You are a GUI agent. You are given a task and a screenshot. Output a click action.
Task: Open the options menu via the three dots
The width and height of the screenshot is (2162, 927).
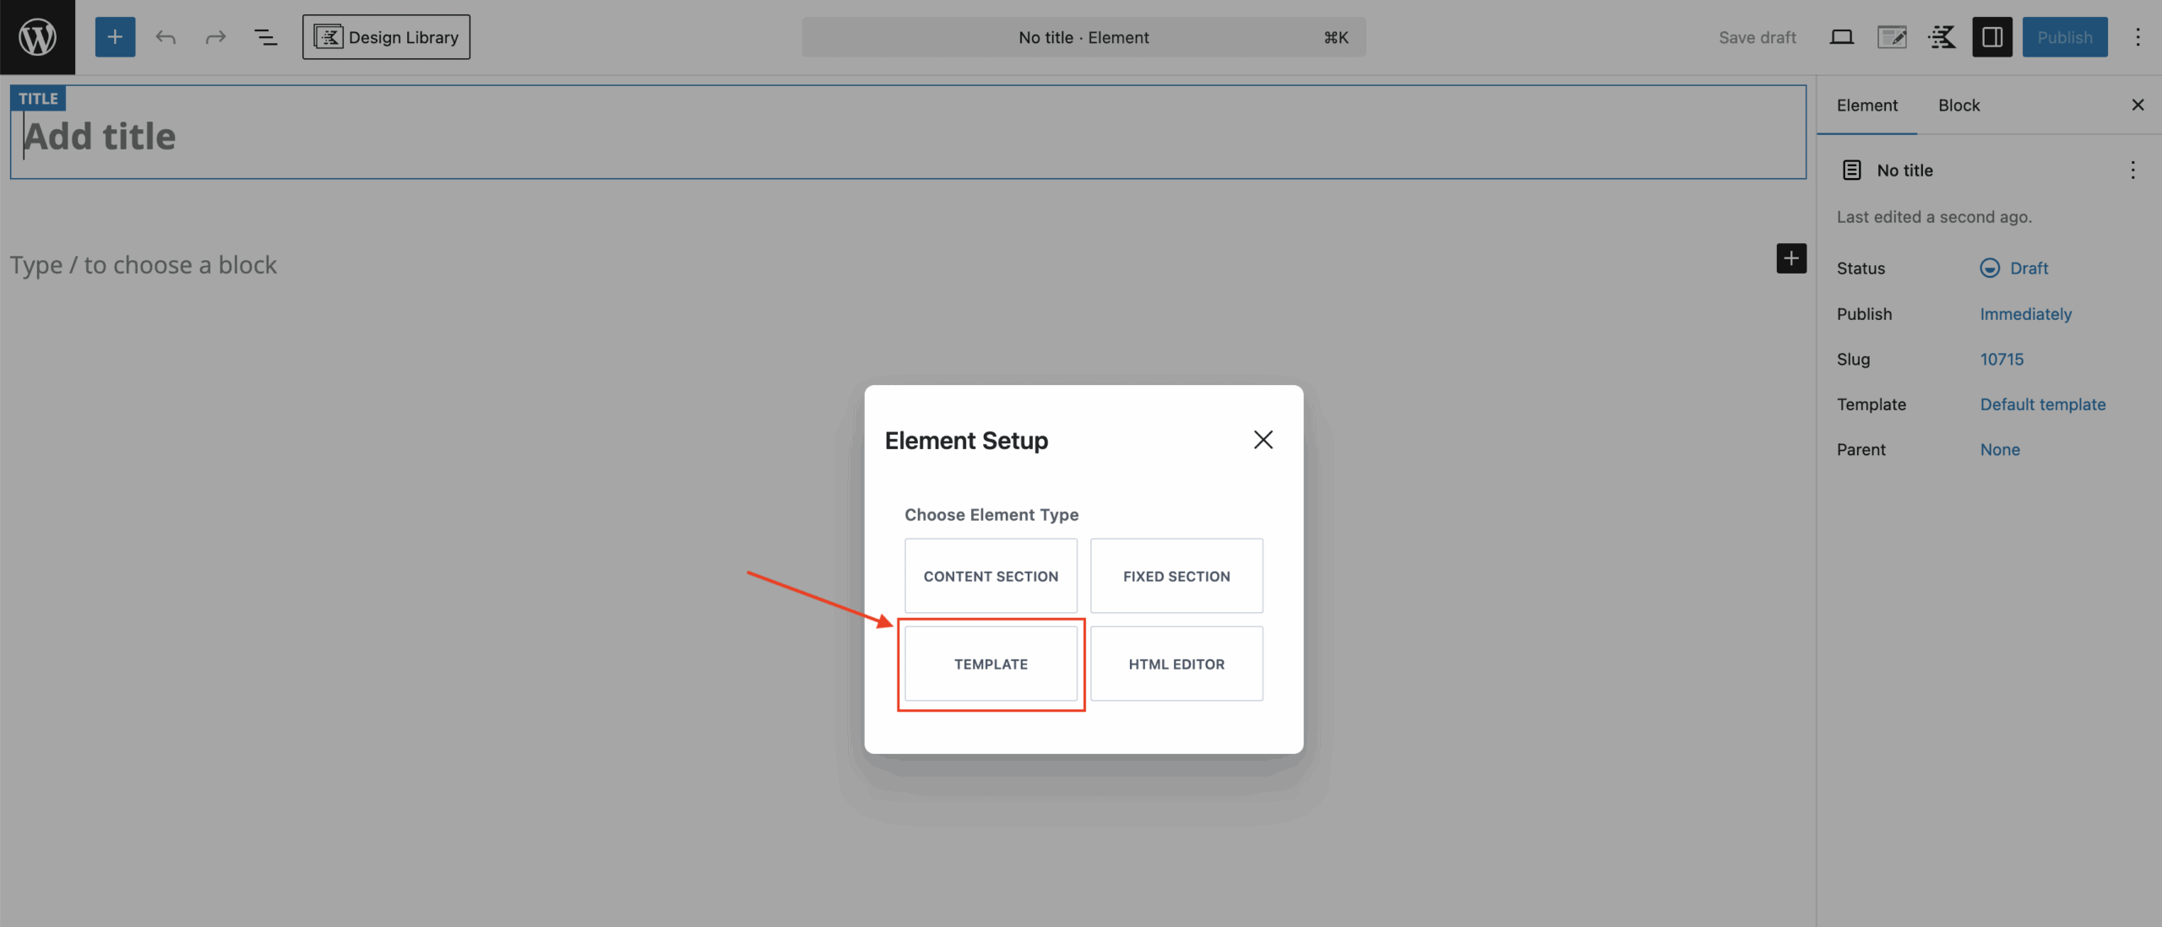click(x=2139, y=37)
